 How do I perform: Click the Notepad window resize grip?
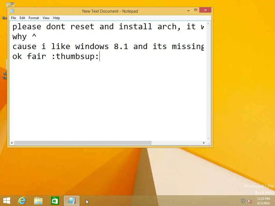[x=208, y=143]
